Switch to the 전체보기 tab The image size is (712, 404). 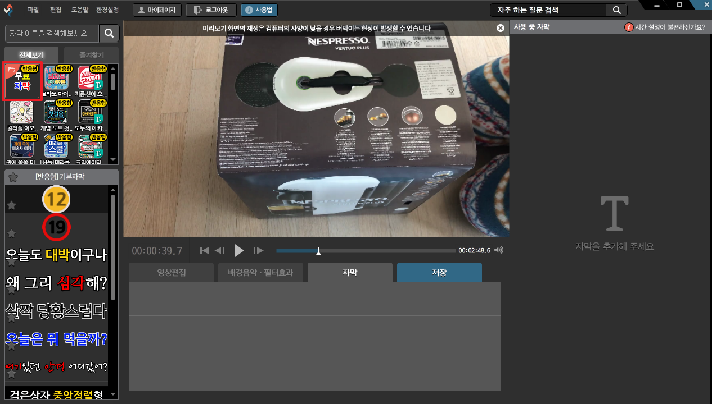tap(31, 55)
